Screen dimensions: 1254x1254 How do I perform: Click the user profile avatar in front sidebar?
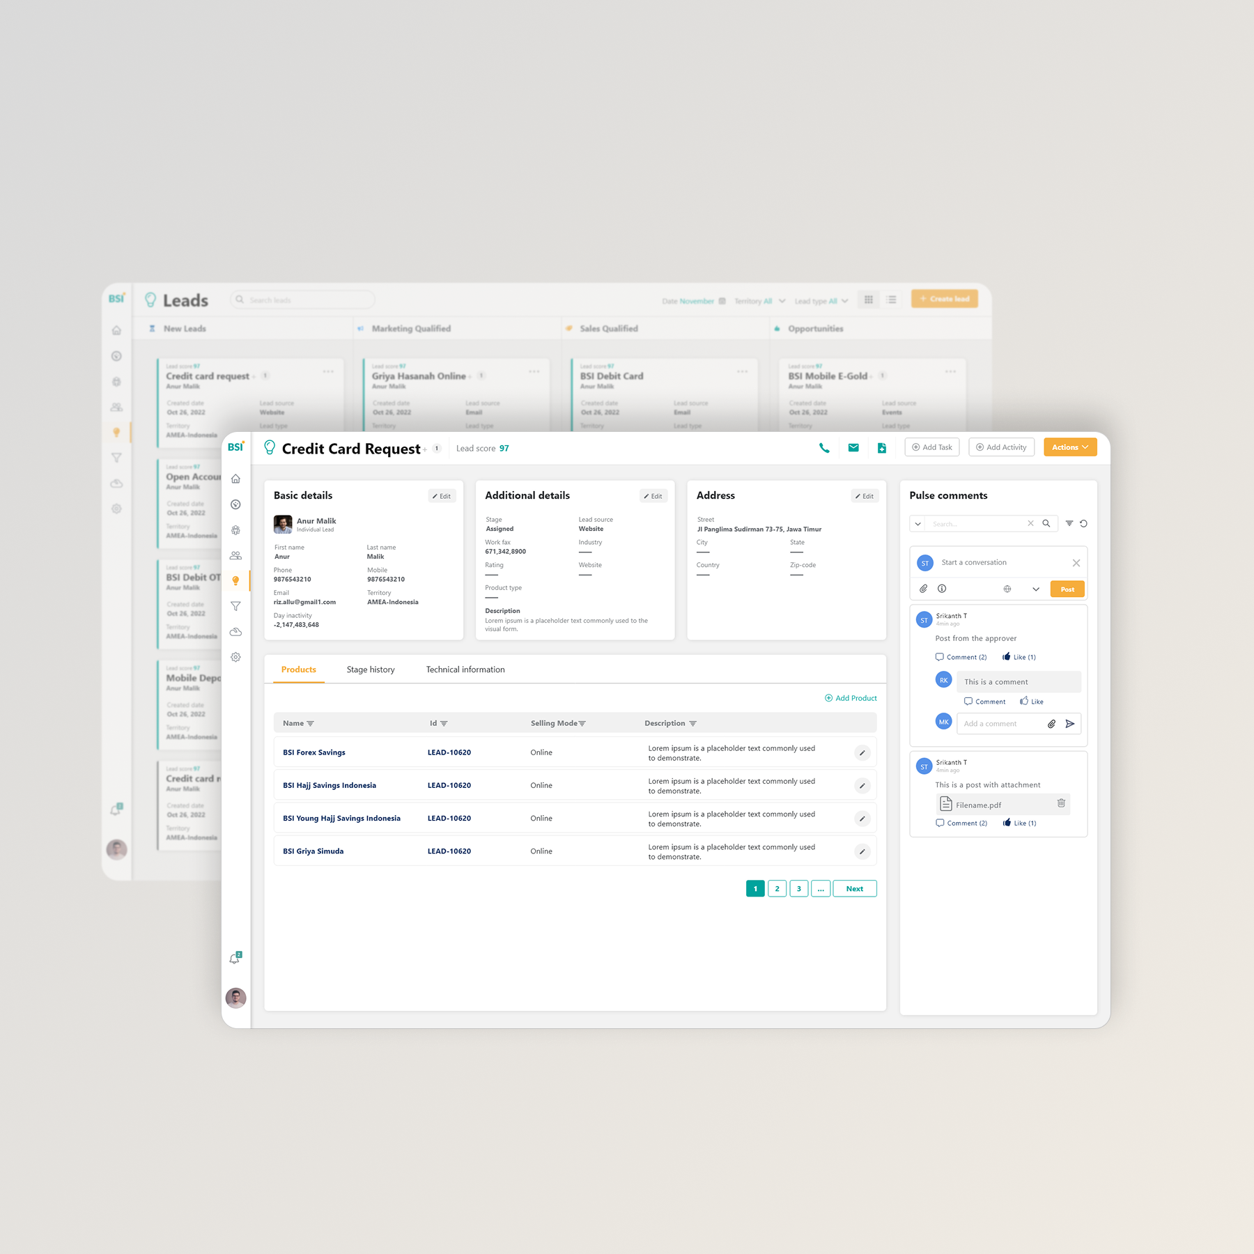pos(236,998)
